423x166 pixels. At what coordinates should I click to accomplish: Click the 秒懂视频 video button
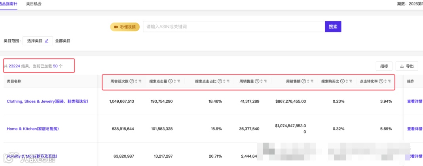(125, 27)
